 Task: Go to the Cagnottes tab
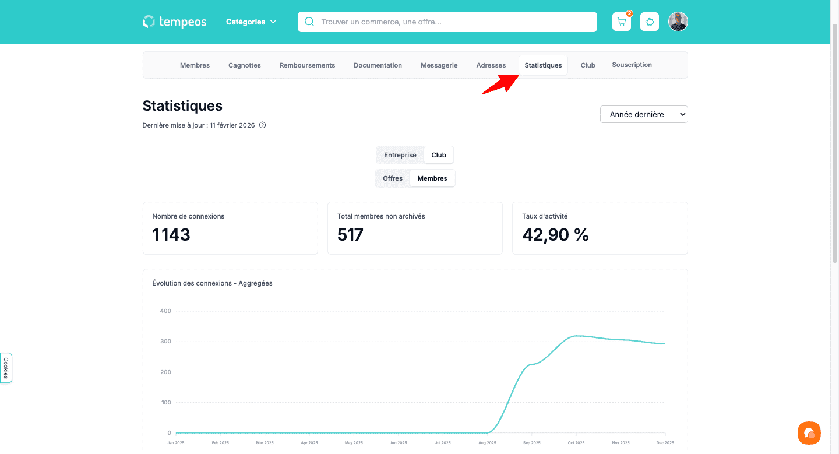click(245, 65)
